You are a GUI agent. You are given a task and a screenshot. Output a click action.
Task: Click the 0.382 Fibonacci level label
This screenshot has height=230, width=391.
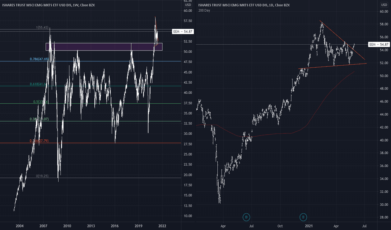tap(39, 119)
